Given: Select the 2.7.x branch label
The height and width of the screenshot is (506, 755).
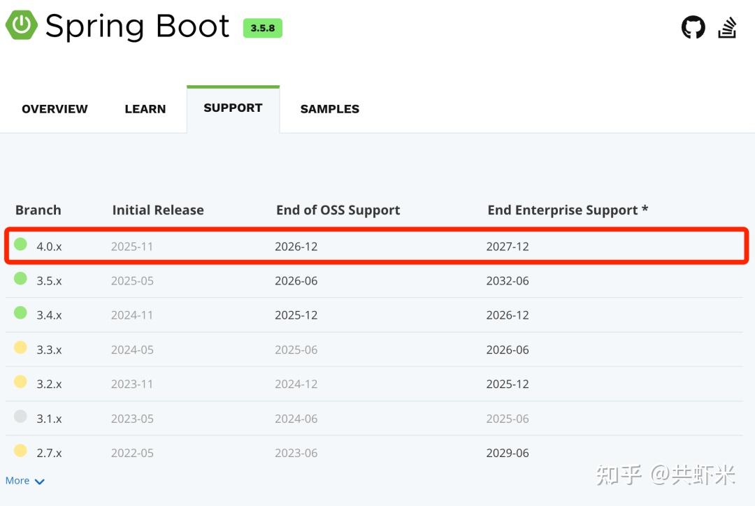Looking at the screenshot, I should (x=49, y=453).
